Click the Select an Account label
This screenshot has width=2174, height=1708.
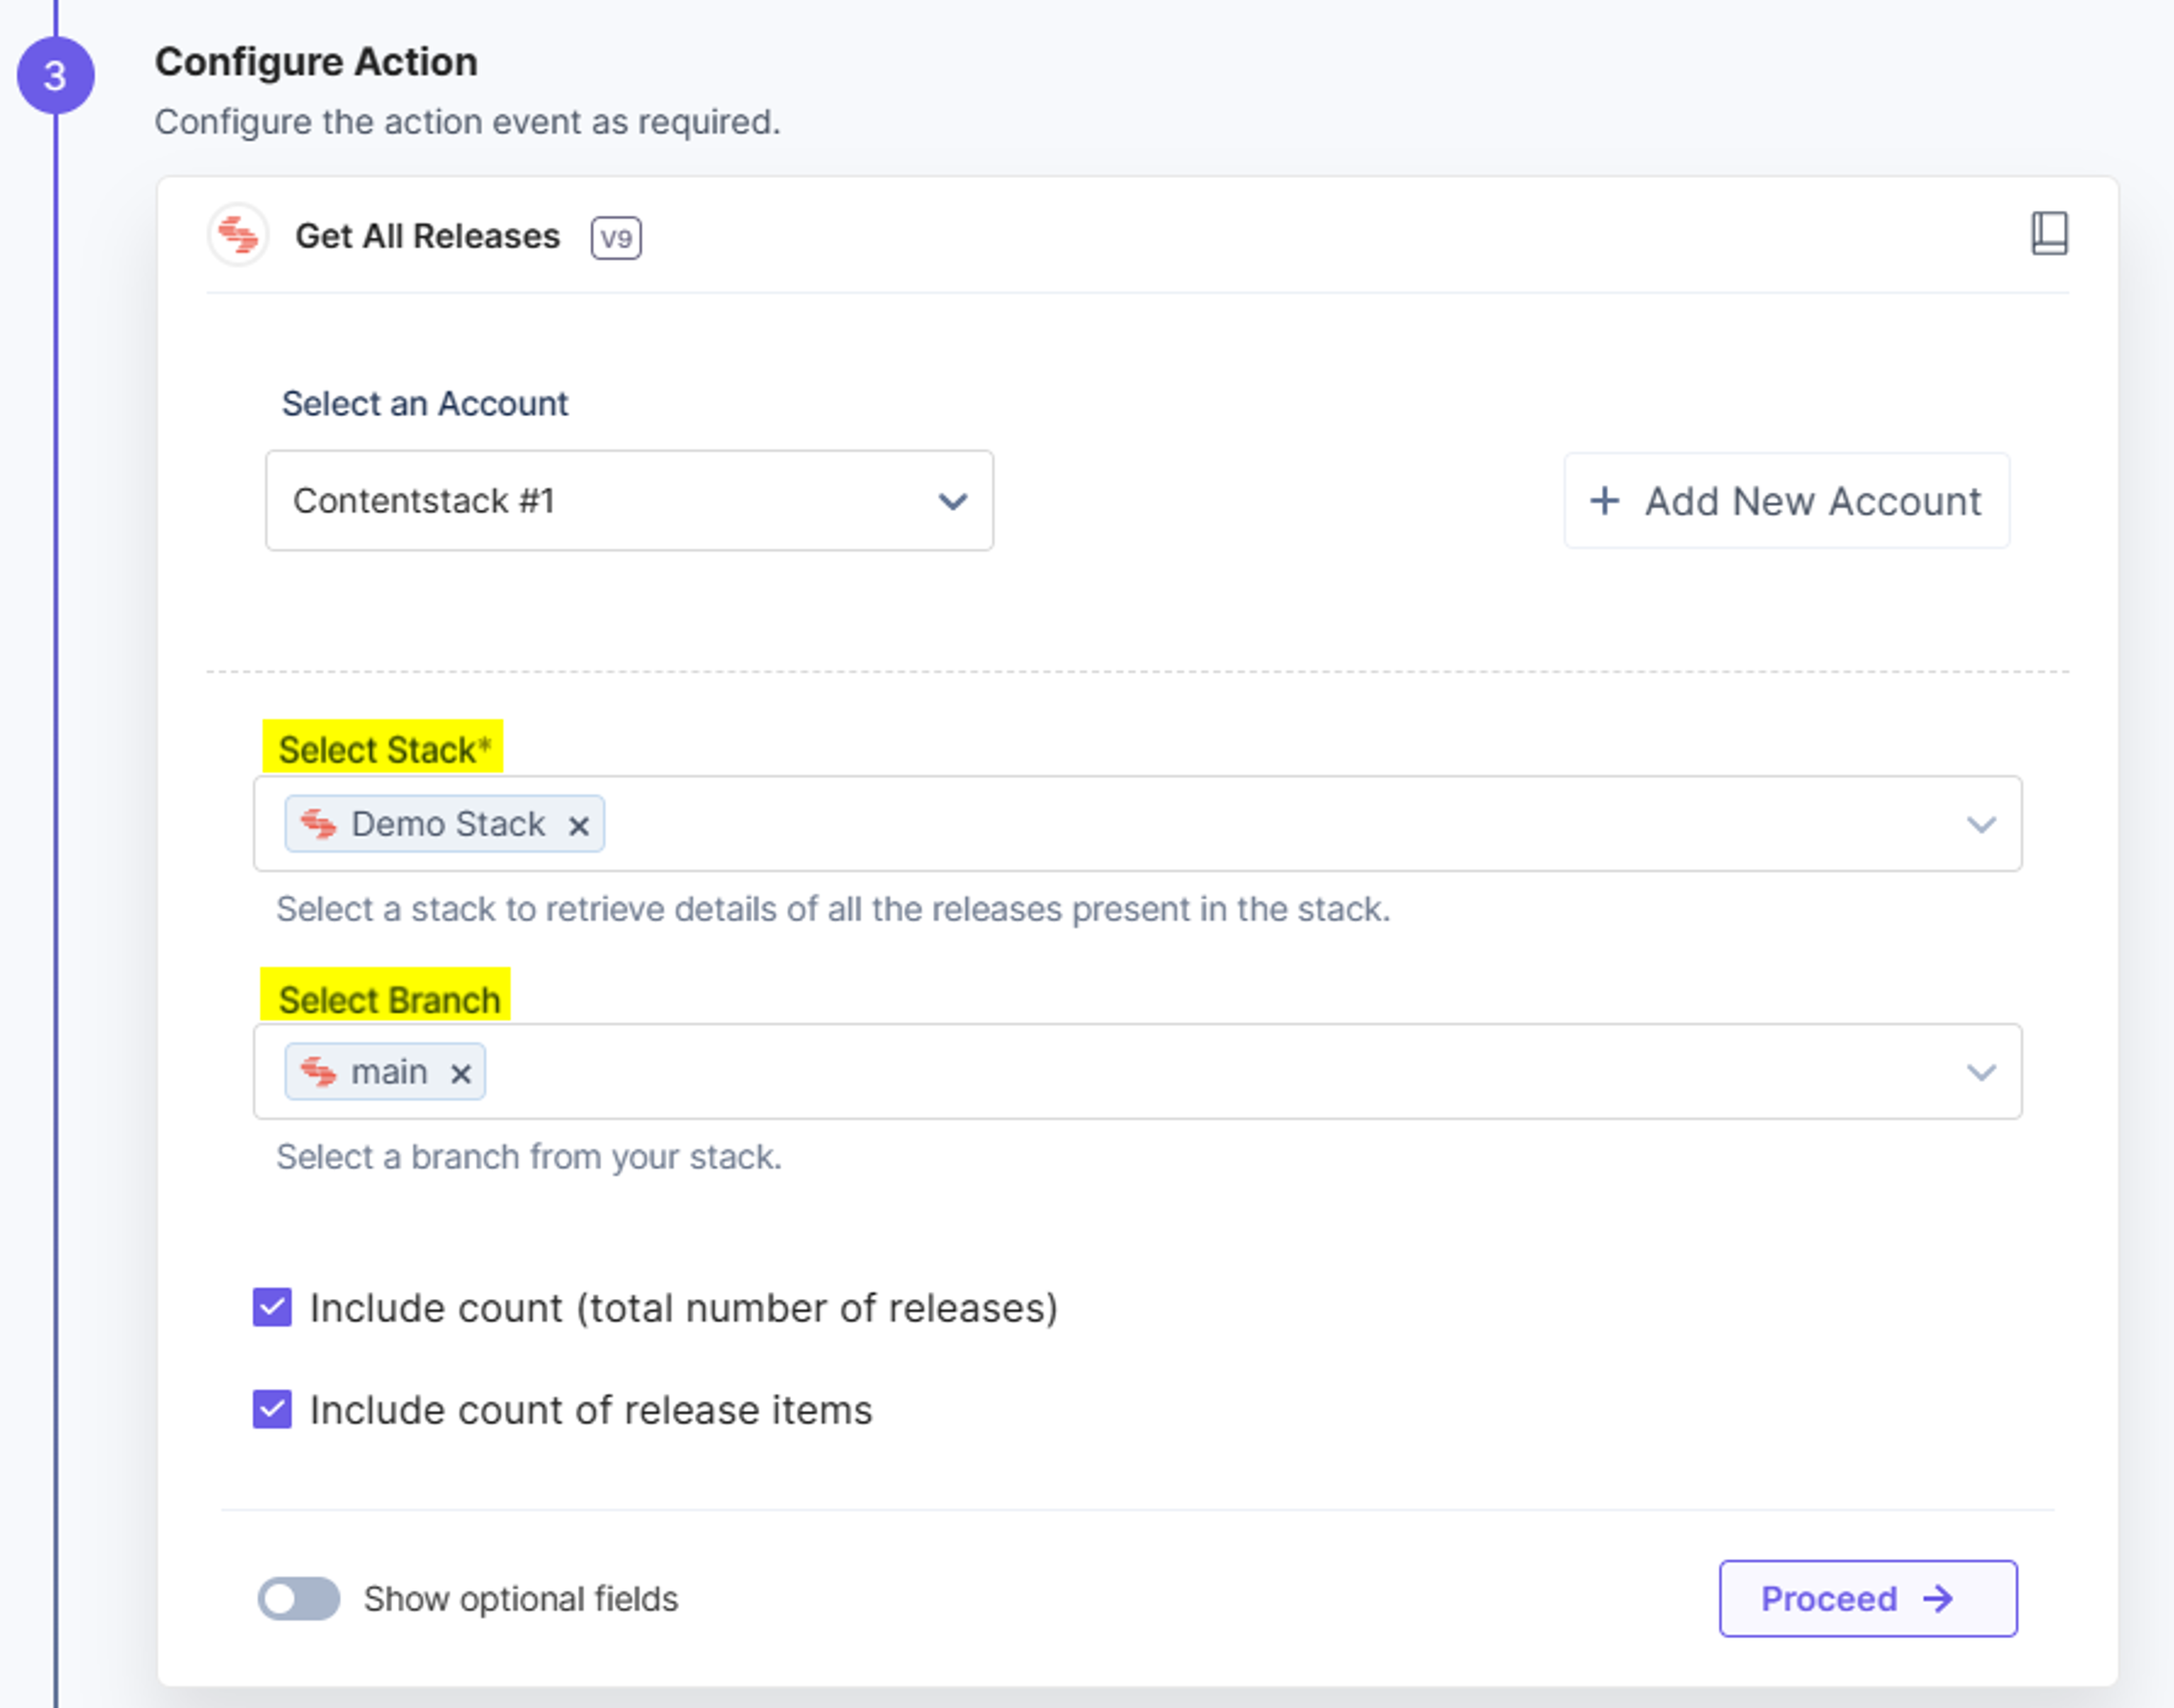pyautogui.click(x=425, y=404)
